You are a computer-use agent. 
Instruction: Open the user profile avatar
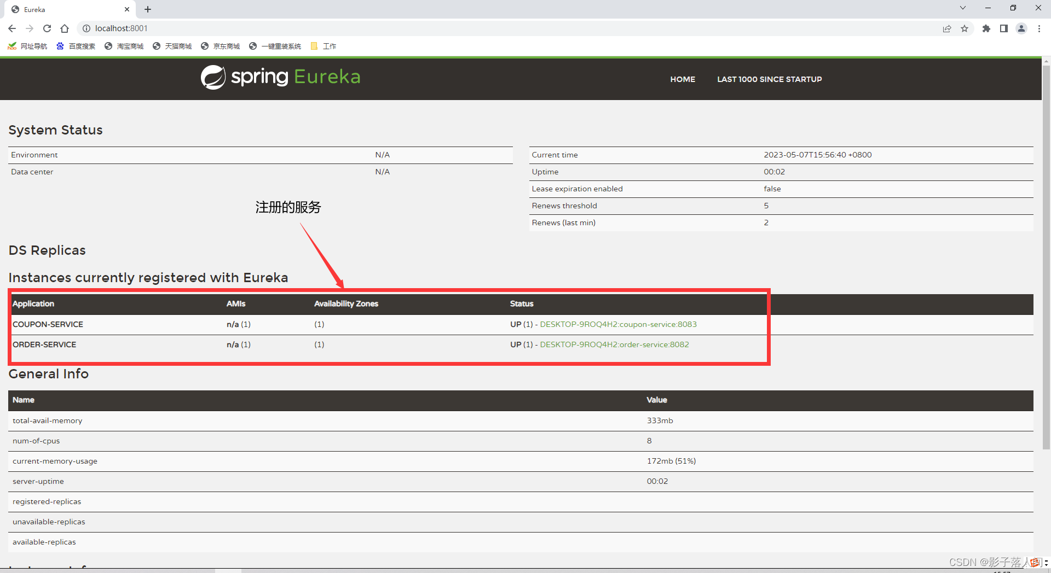(1021, 28)
